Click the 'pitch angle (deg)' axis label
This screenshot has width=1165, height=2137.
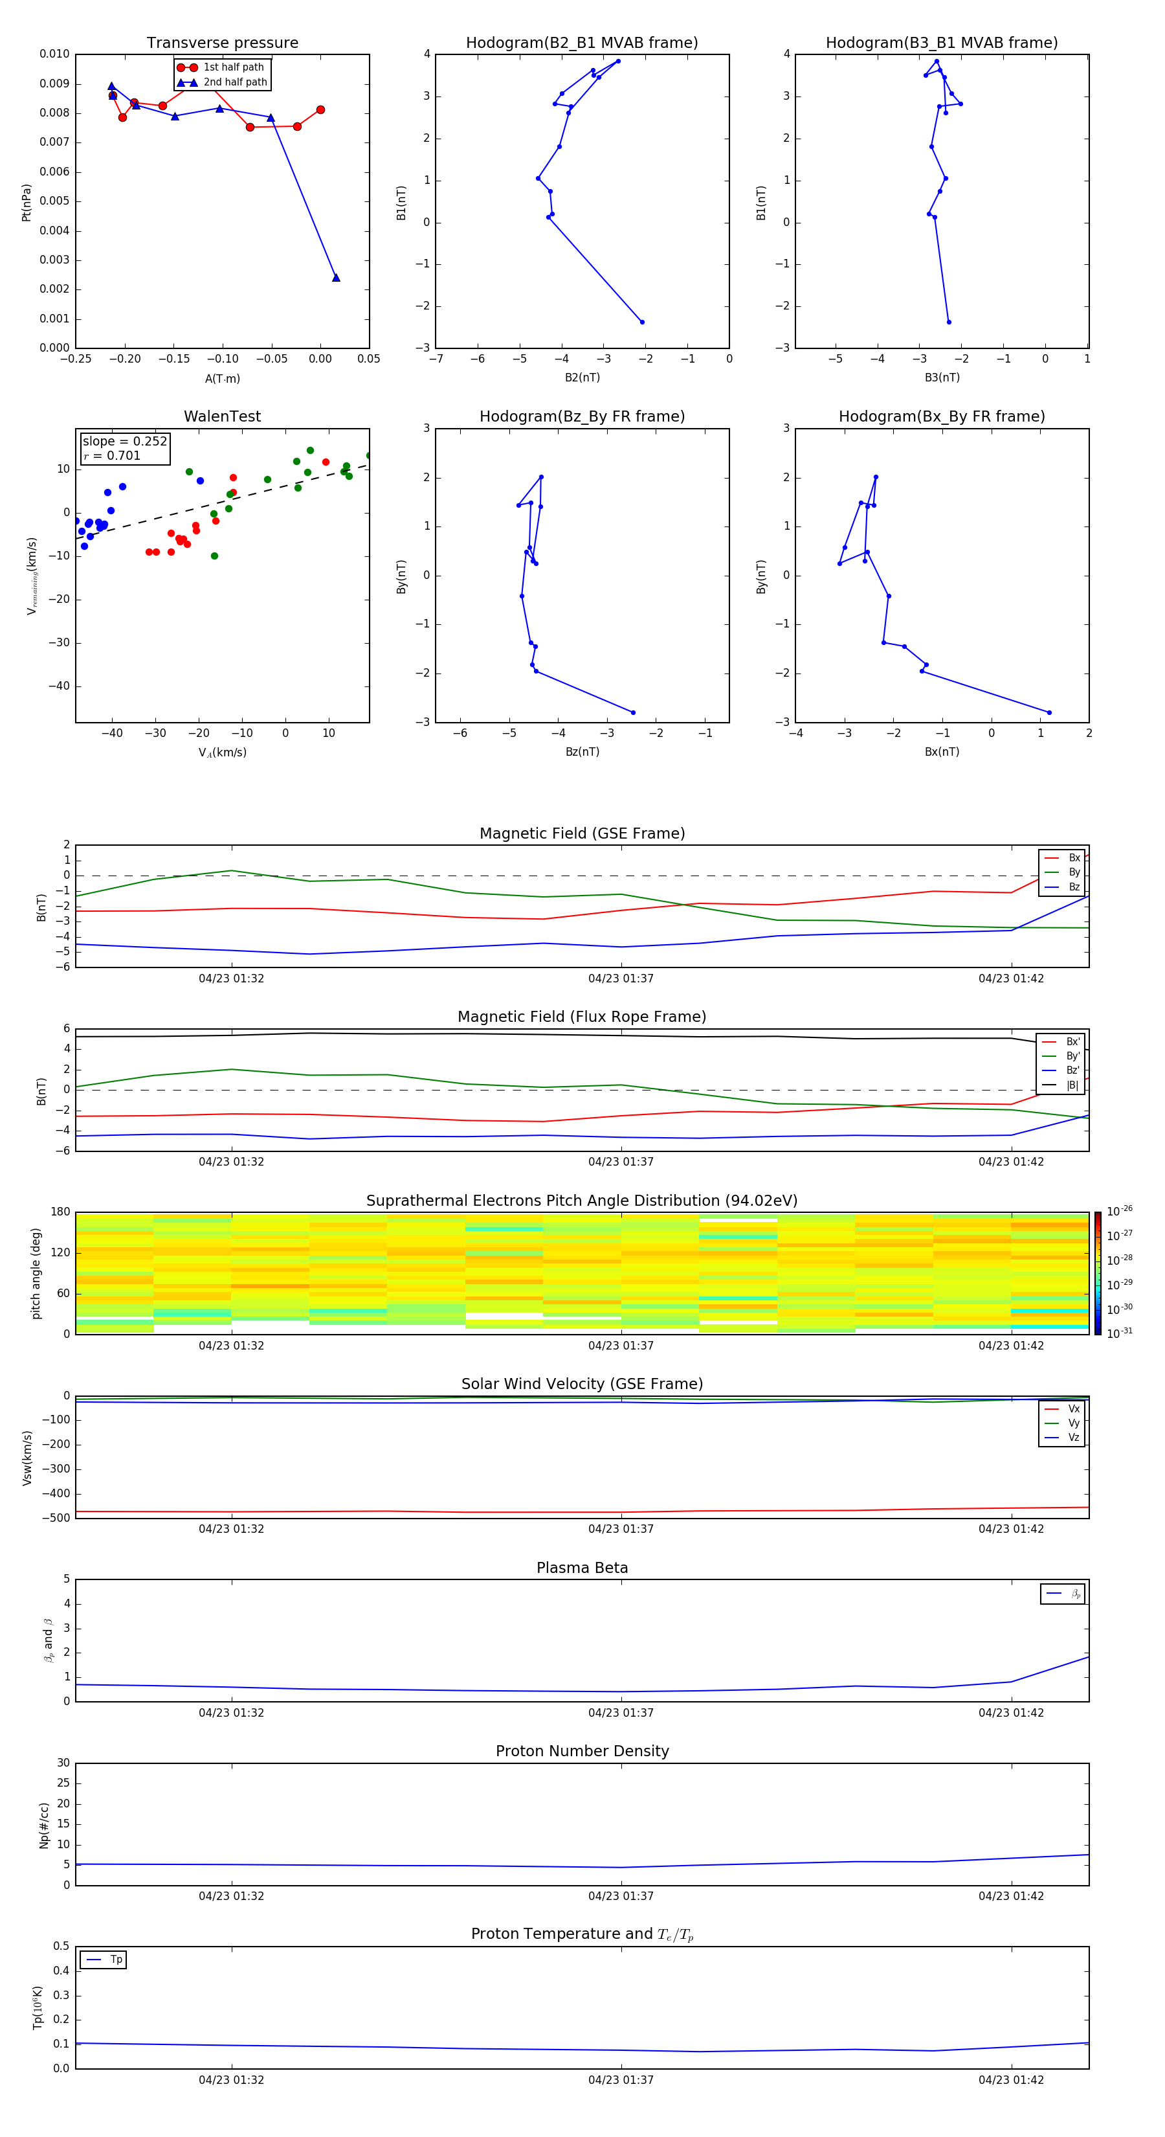36,1273
